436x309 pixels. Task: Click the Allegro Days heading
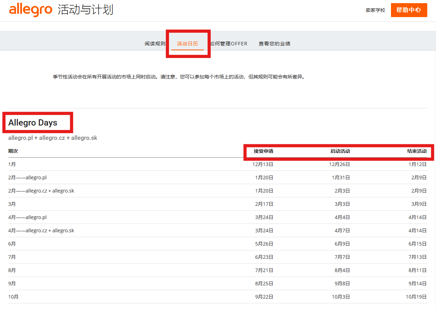tap(33, 123)
